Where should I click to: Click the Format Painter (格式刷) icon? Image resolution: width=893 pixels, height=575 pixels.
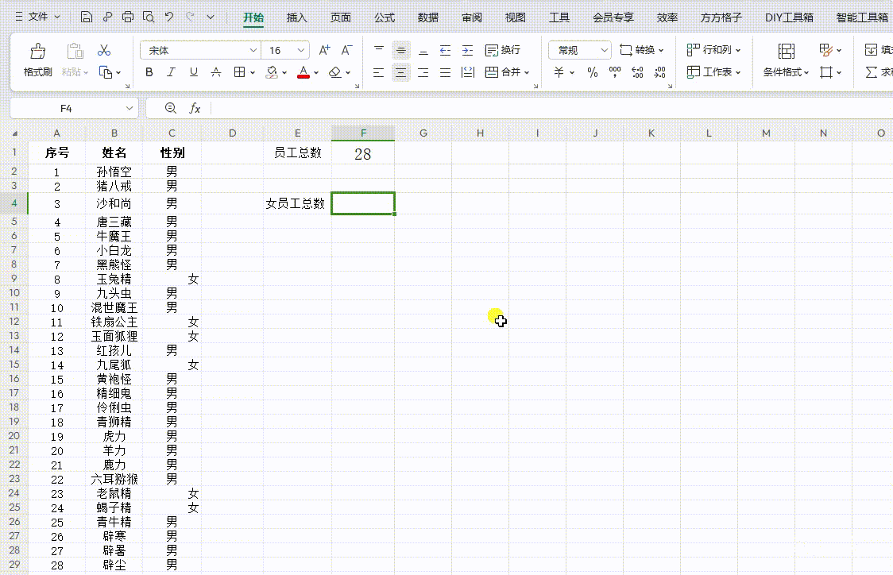pos(37,52)
